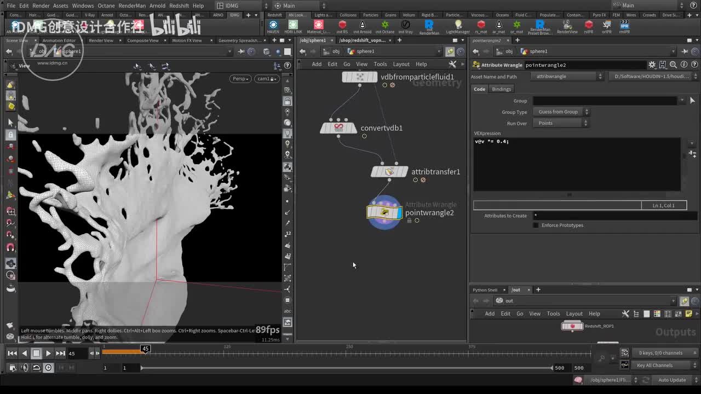This screenshot has width=701, height=394.
Task: Click the rs_mat shelf tool
Action: pyautogui.click(x=481, y=26)
